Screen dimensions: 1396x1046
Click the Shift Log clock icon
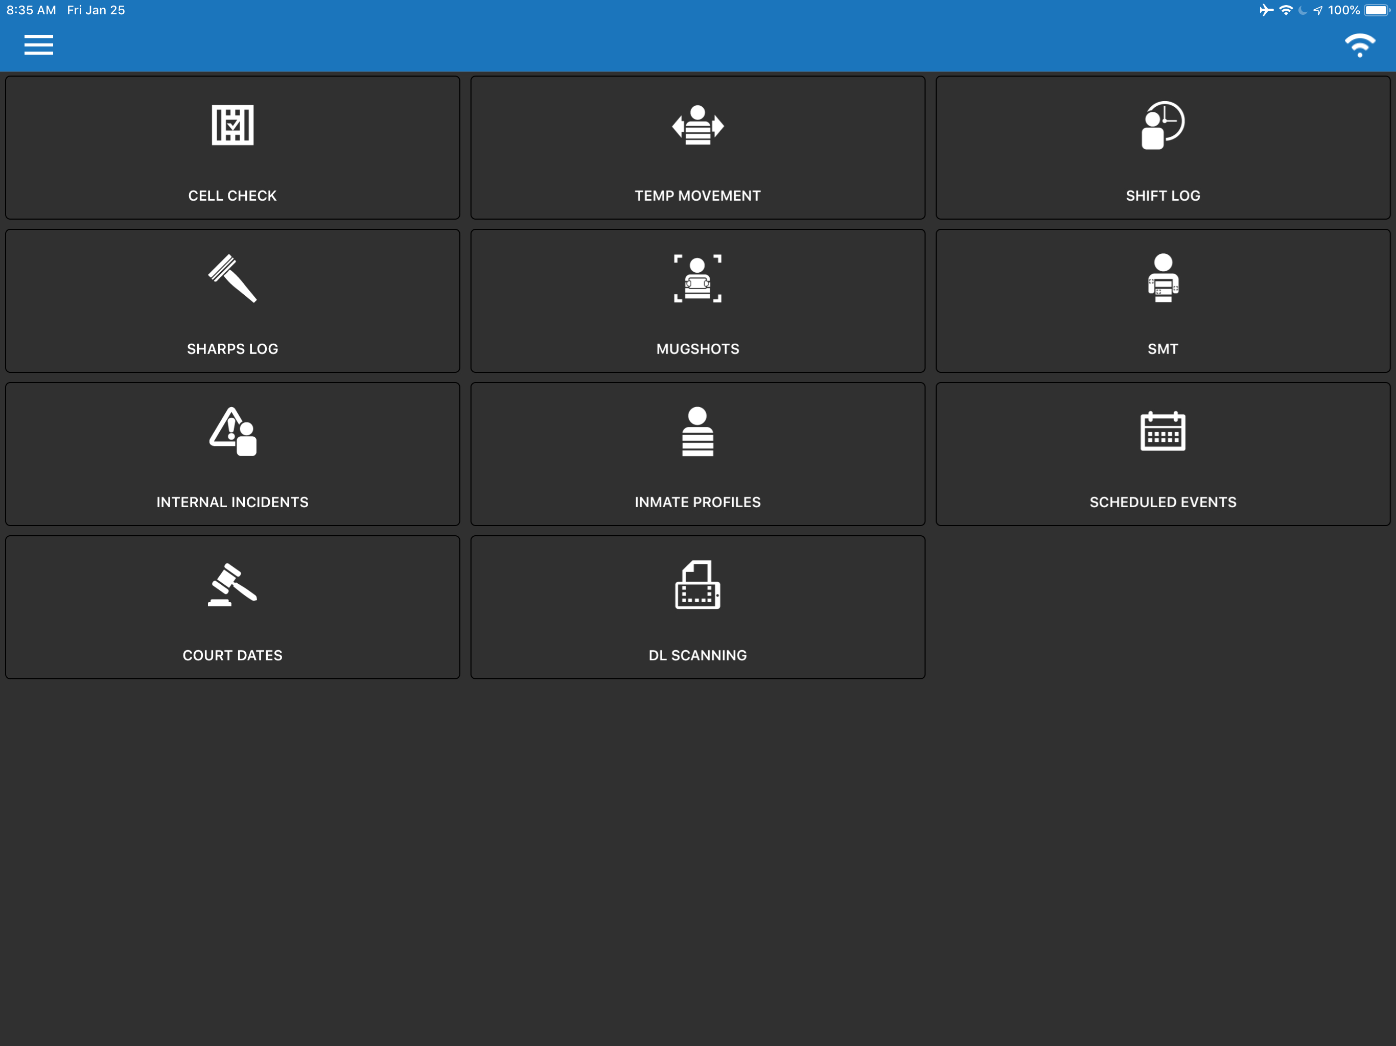click(x=1162, y=125)
